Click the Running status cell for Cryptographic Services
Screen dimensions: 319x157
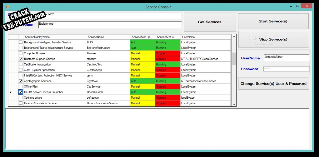pos(168,81)
